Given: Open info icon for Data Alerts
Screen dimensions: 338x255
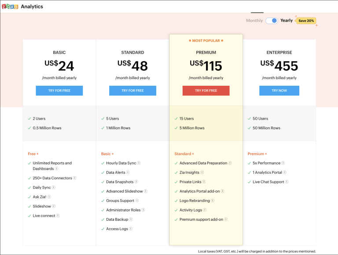Looking at the screenshot, I should point(128,172).
